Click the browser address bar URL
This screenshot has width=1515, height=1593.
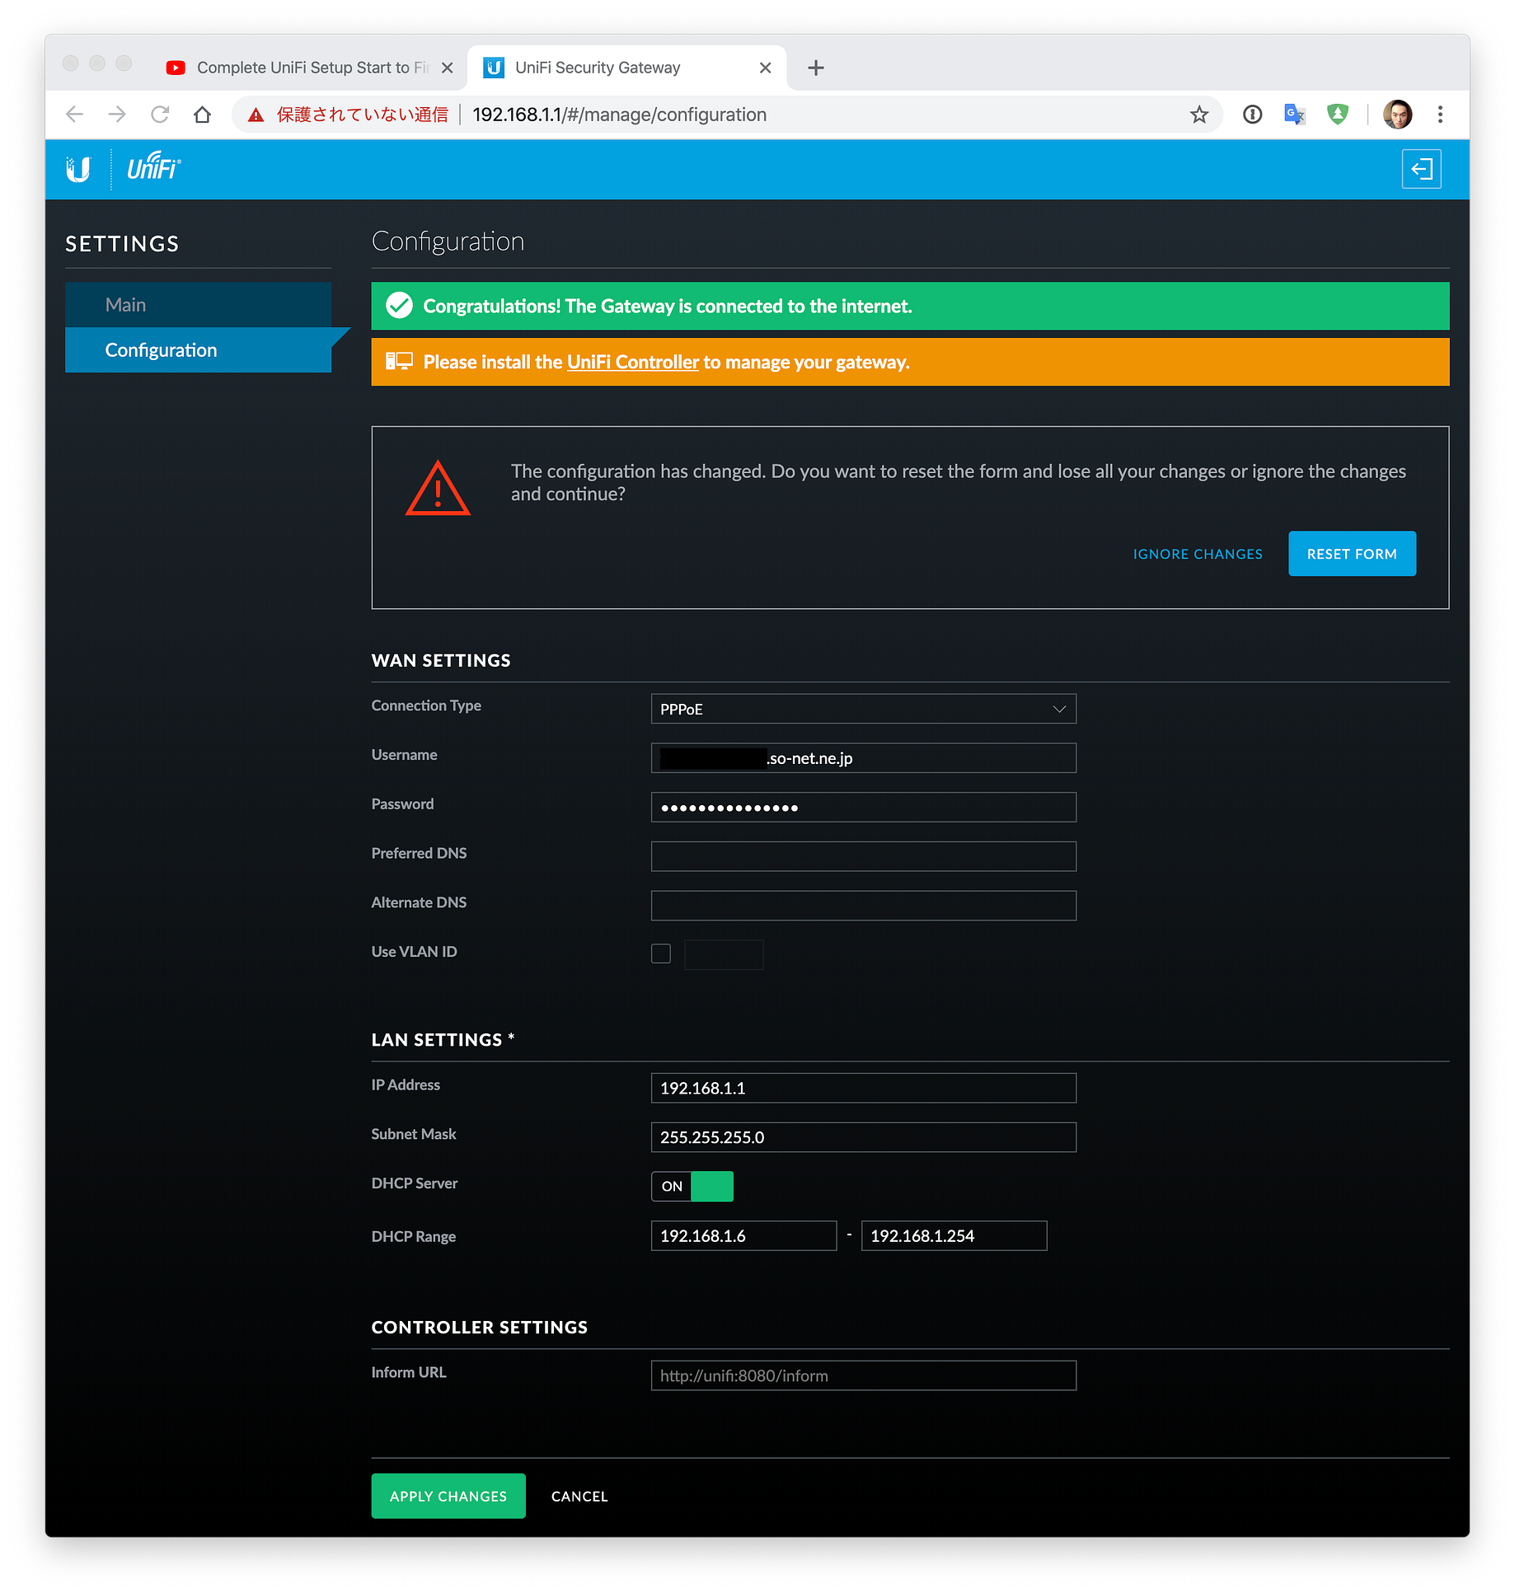(620, 115)
